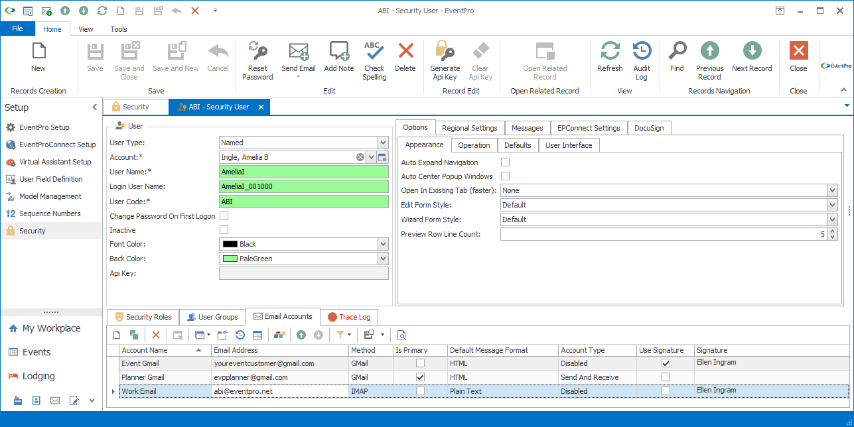Click the Delete ribbon button
Image resolution: width=854 pixels, height=427 pixels.
pyautogui.click(x=405, y=57)
